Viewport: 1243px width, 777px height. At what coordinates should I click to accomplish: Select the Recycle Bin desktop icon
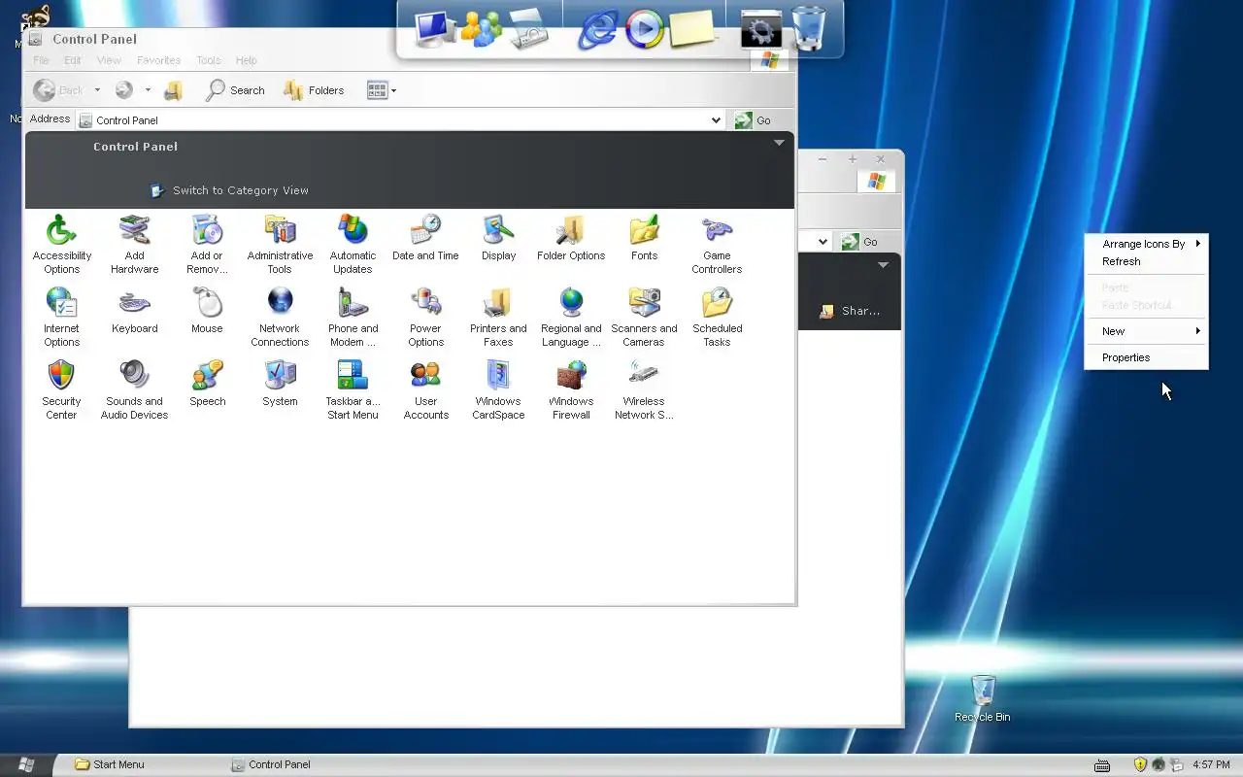click(x=983, y=699)
